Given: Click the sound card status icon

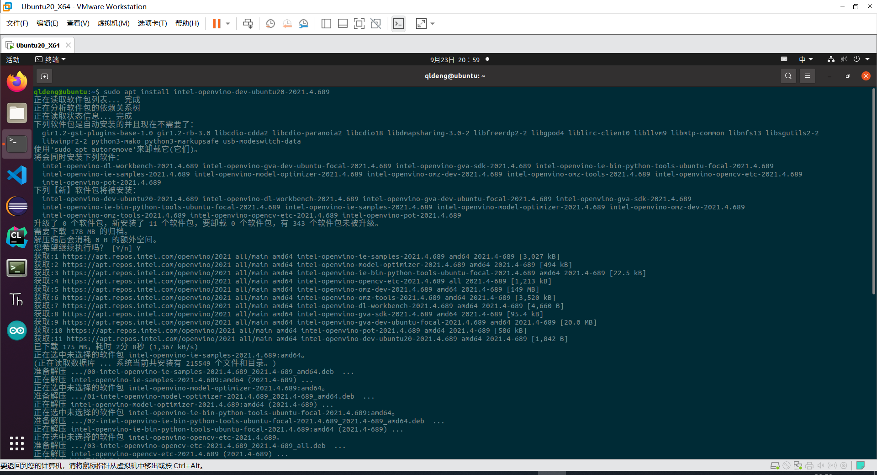Looking at the screenshot, I should coord(820,465).
